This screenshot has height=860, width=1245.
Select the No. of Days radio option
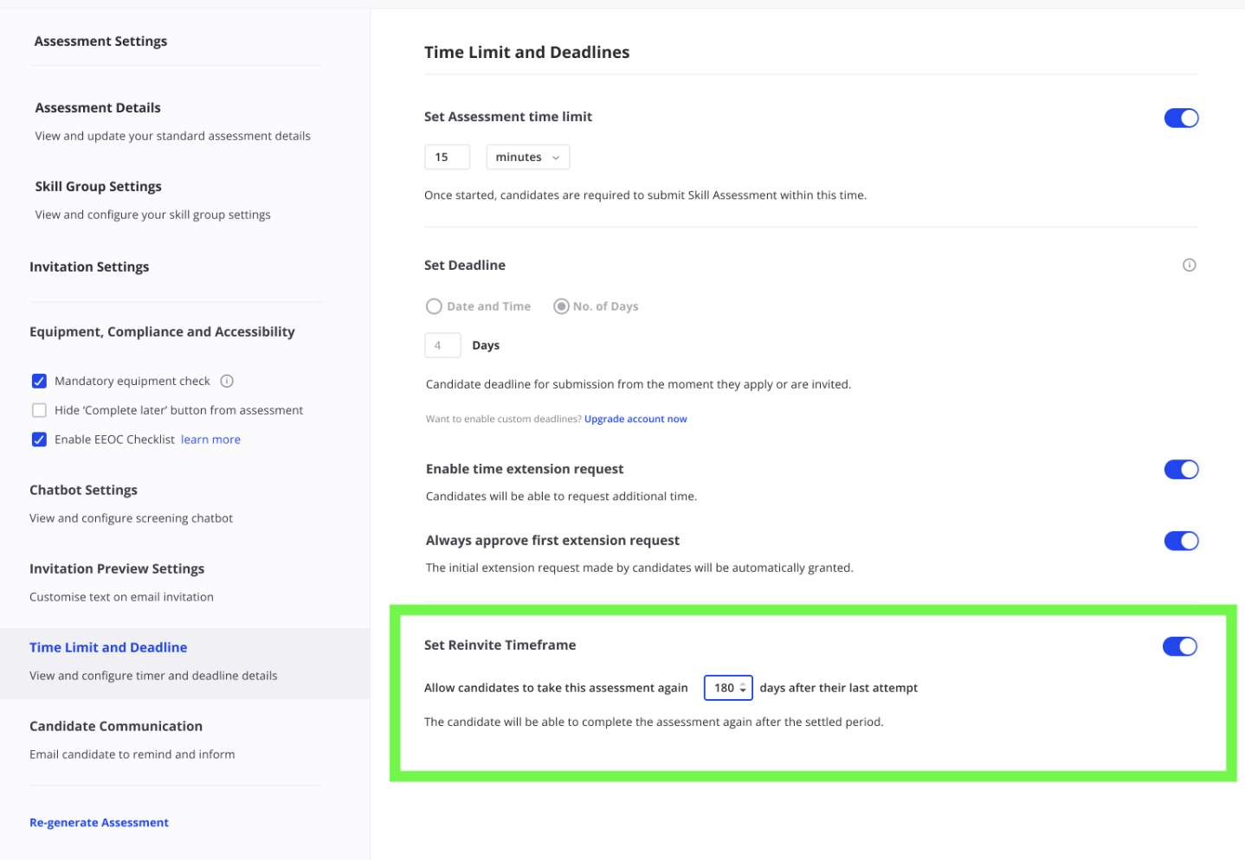pos(561,306)
